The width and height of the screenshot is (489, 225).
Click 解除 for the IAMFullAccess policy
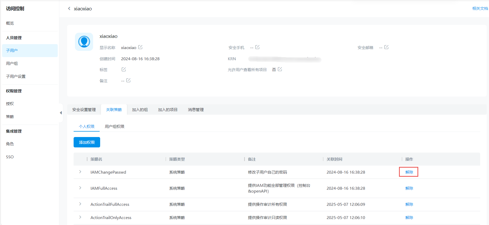pyautogui.click(x=409, y=188)
